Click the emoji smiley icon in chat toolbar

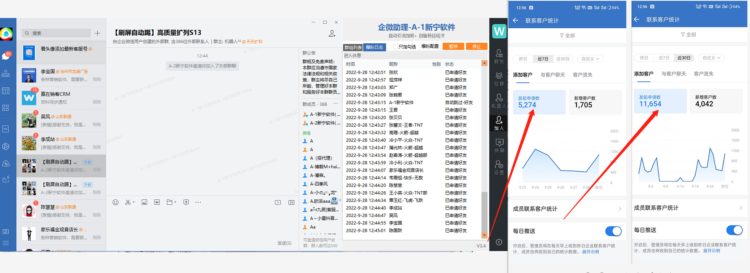[x=116, y=202]
